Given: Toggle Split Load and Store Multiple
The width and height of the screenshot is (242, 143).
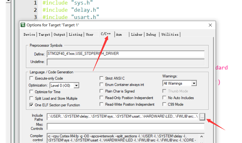Looking at the screenshot, I should coord(31,98).
